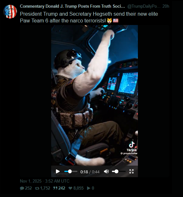
Task: Click the 0:18 / 0:44 time display
Action: tap(90, 172)
